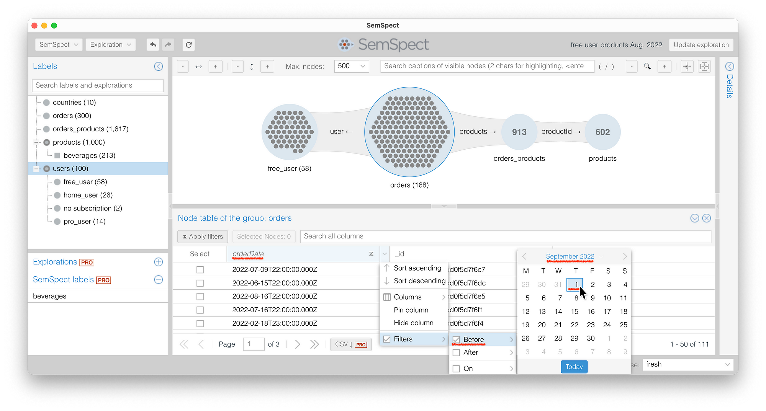766x411 pixels.
Task: Increase vertical spacing with plus button
Action: (267, 66)
